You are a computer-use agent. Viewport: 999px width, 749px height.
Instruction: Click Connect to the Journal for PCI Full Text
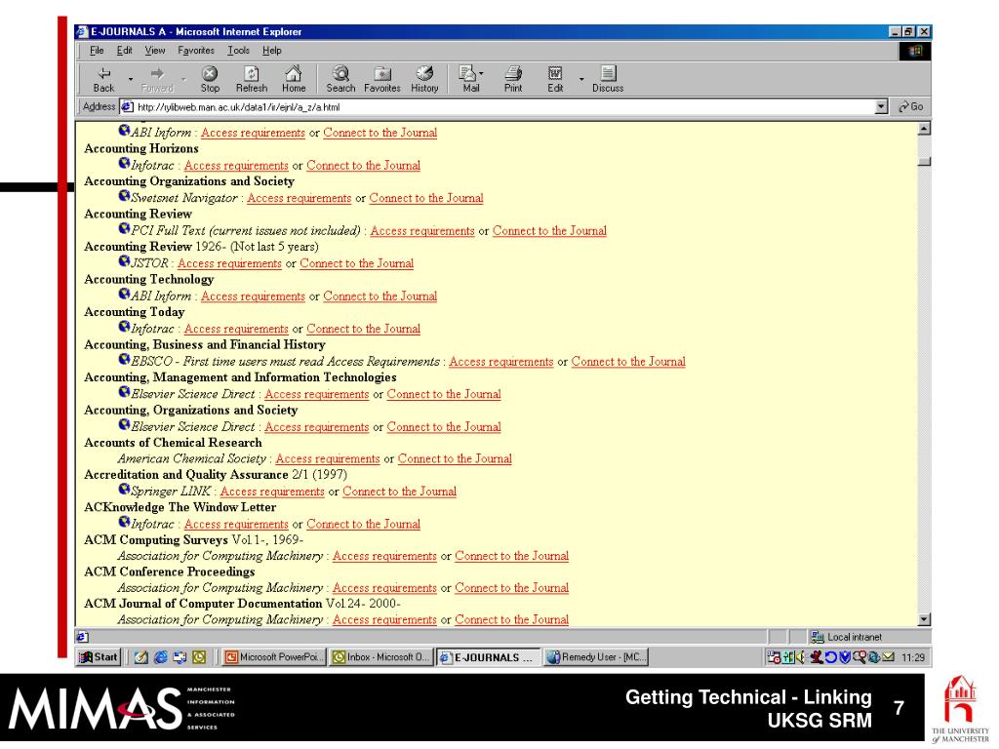point(549,230)
